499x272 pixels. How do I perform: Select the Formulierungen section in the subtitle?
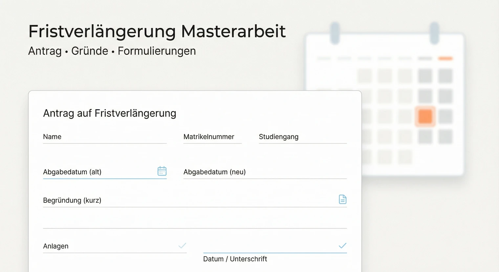point(157,51)
